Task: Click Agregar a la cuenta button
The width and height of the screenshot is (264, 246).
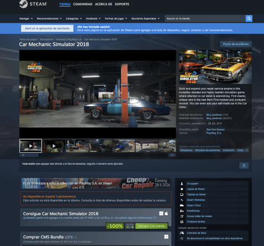Action: (151, 226)
